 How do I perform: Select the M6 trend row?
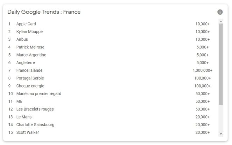pyautogui.click(x=20, y=101)
